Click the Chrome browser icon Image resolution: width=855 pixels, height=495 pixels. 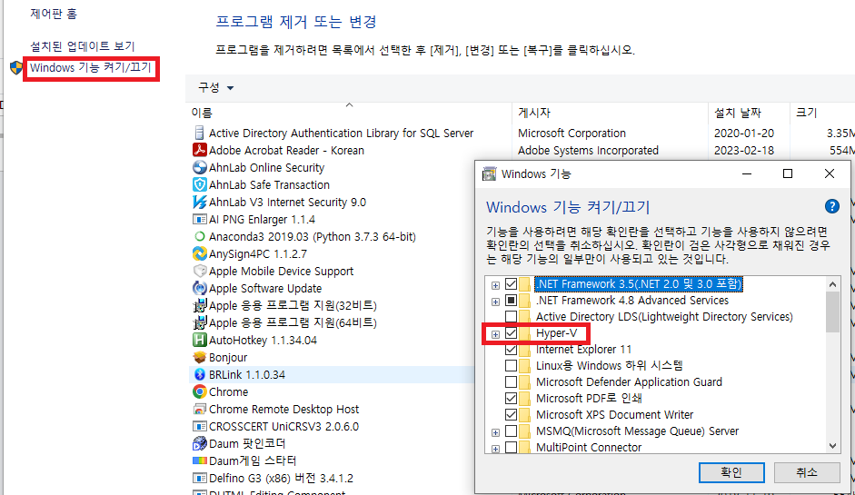tap(200, 392)
